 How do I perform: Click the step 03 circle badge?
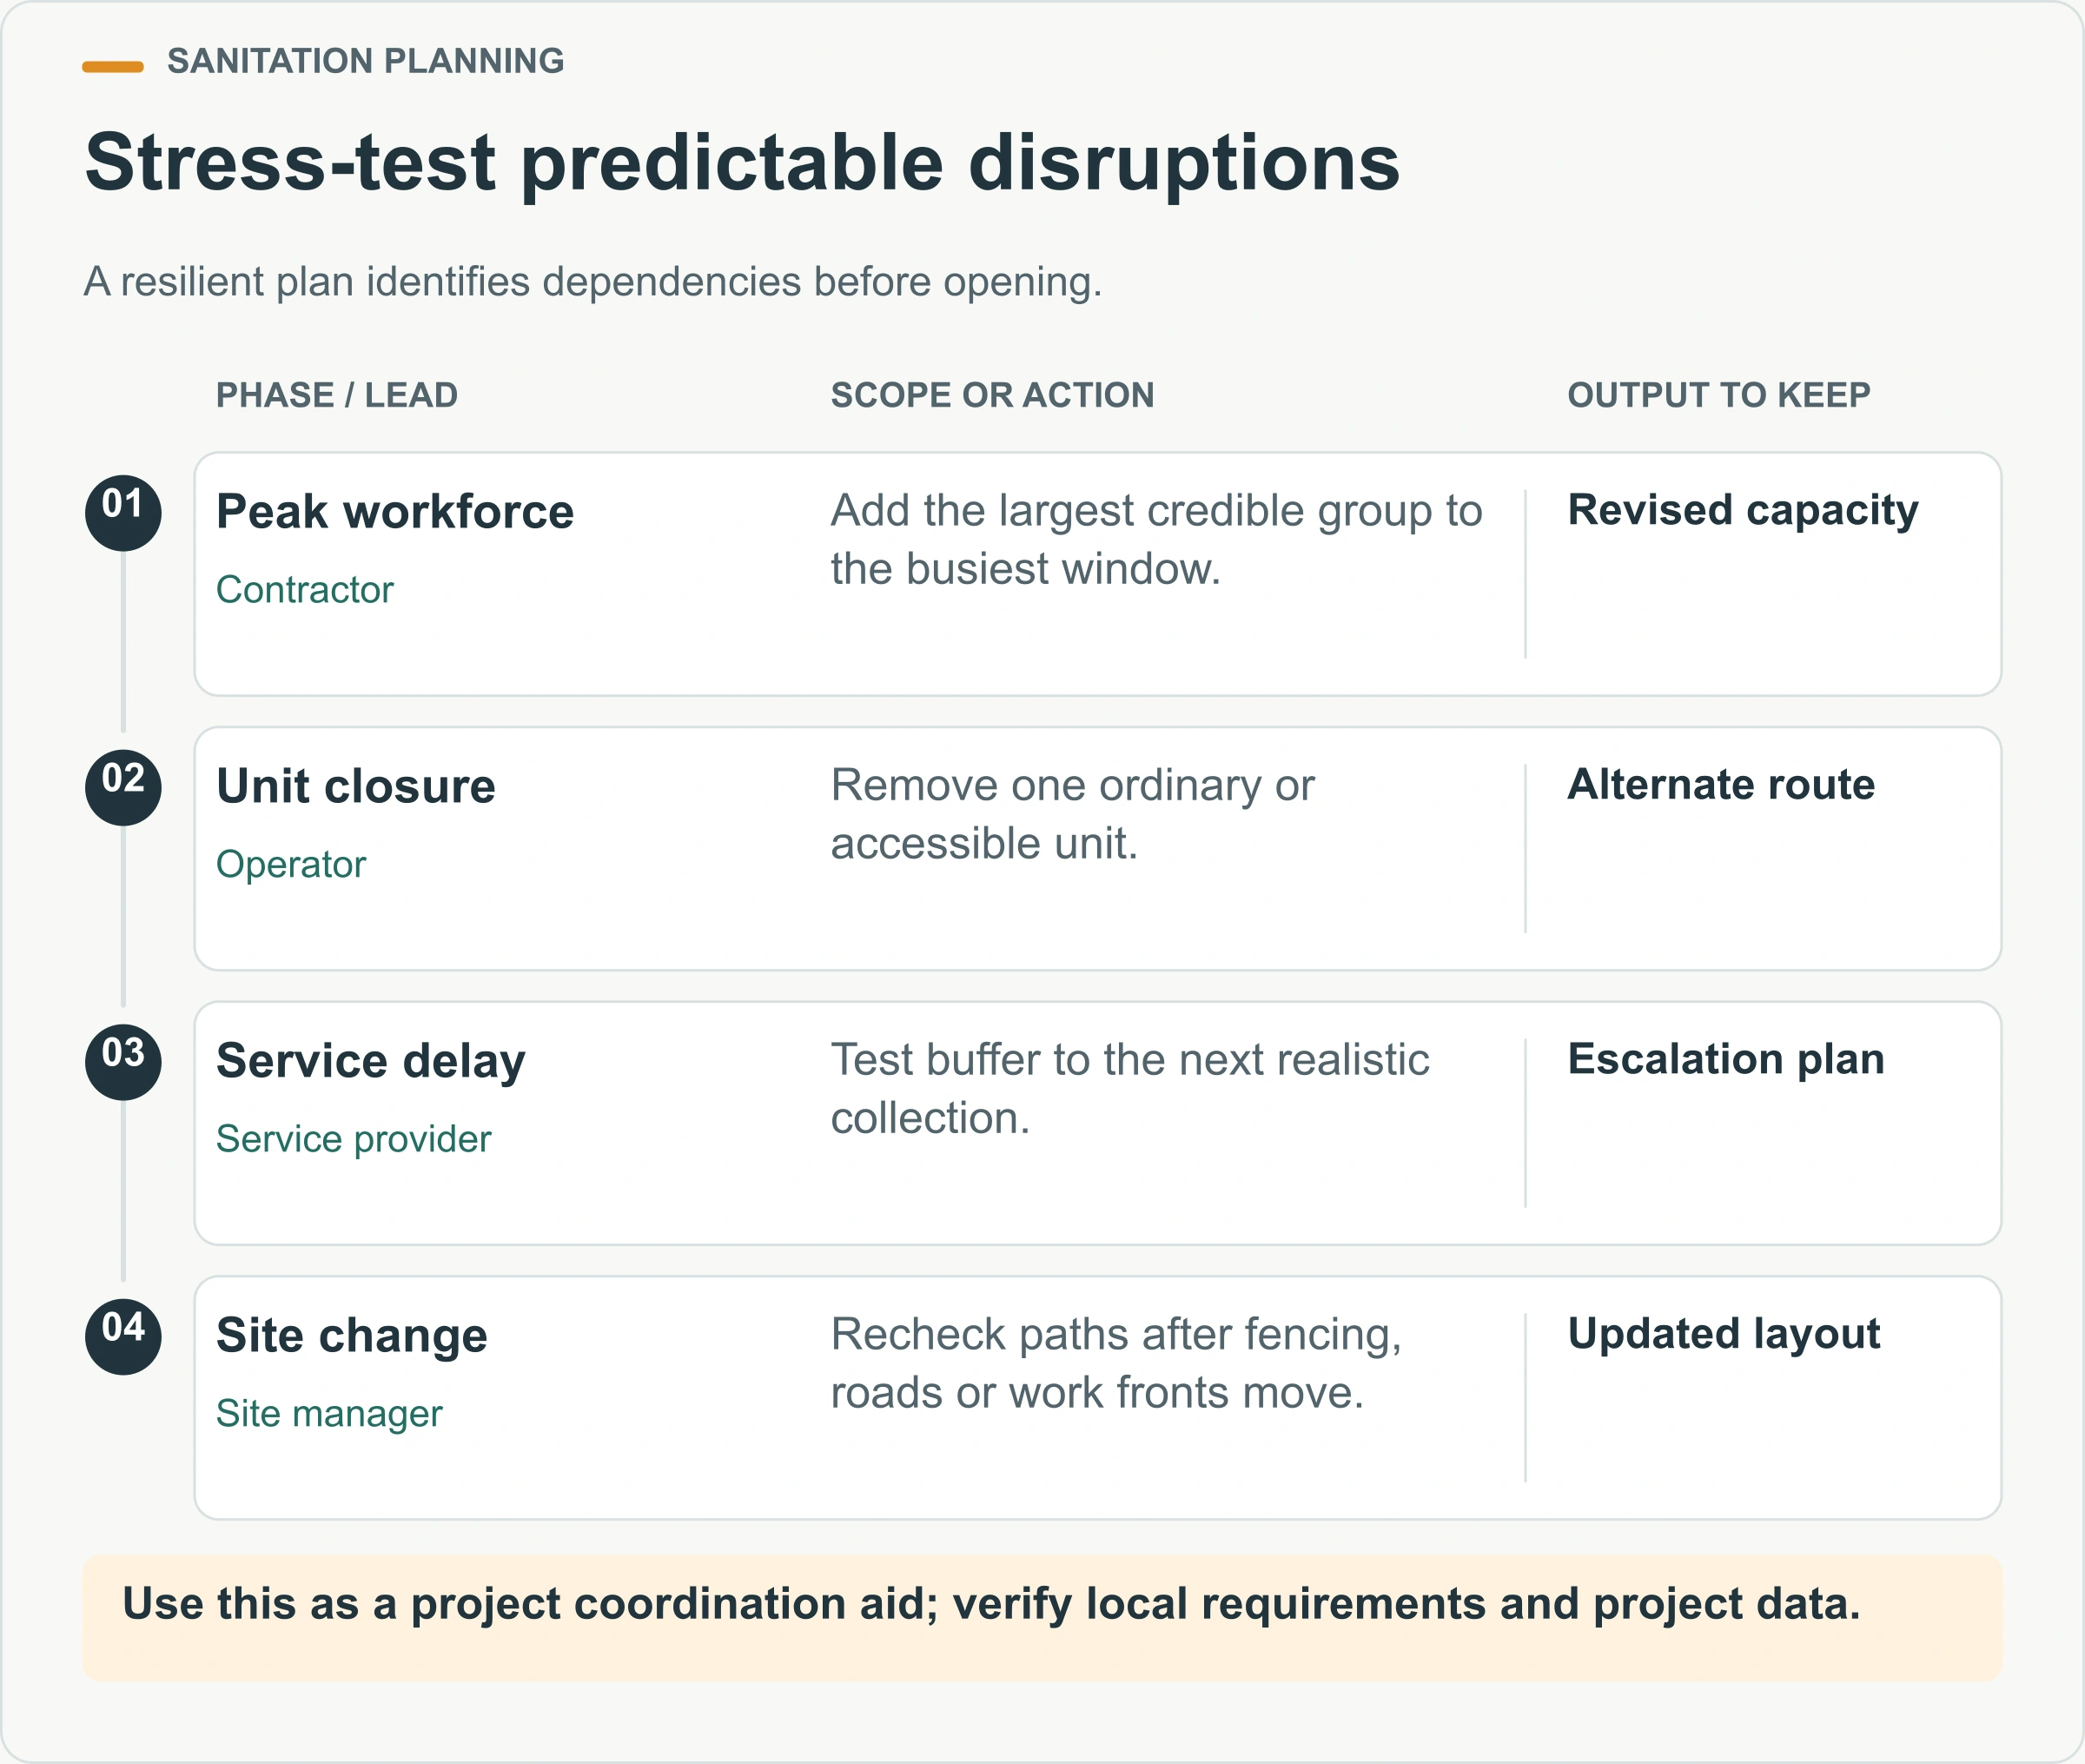point(123,1062)
